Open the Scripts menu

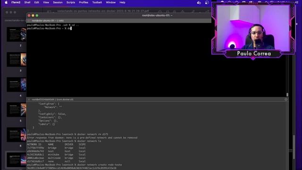(71, 2)
